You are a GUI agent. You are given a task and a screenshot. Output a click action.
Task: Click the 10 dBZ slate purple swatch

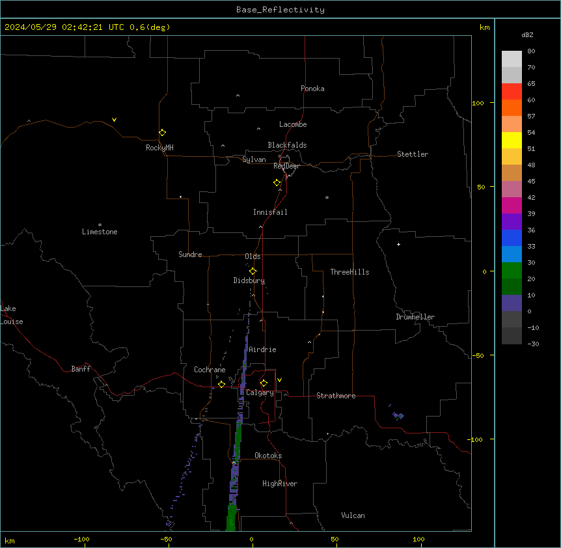click(512, 303)
